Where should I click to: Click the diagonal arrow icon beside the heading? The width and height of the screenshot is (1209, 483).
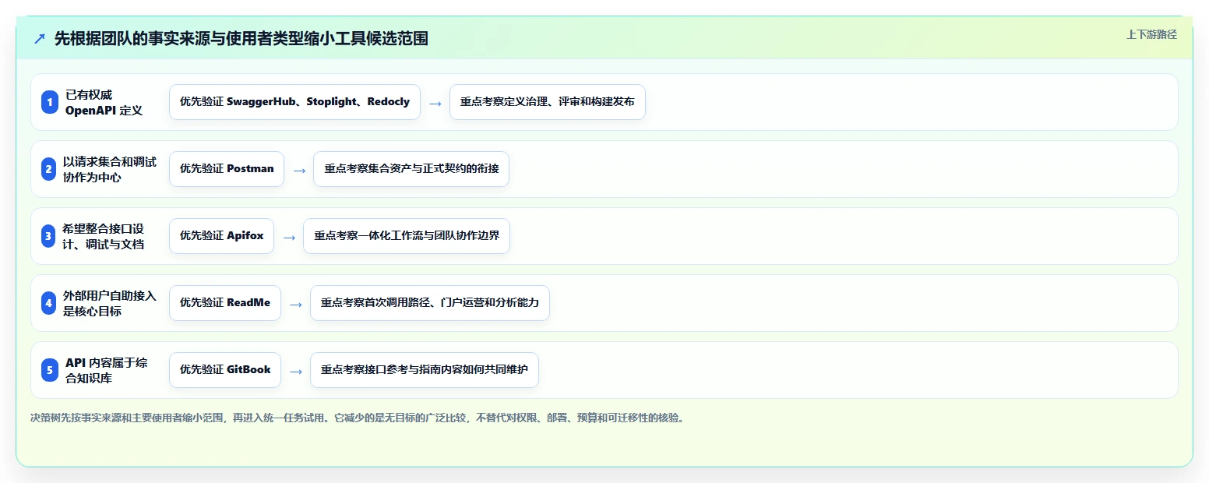tap(40, 39)
